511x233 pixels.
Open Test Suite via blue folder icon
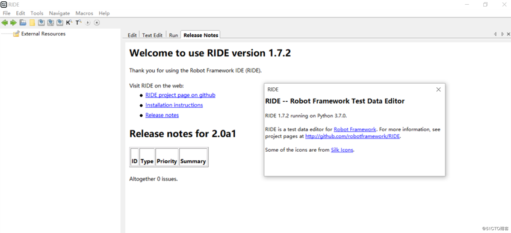[23, 22]
